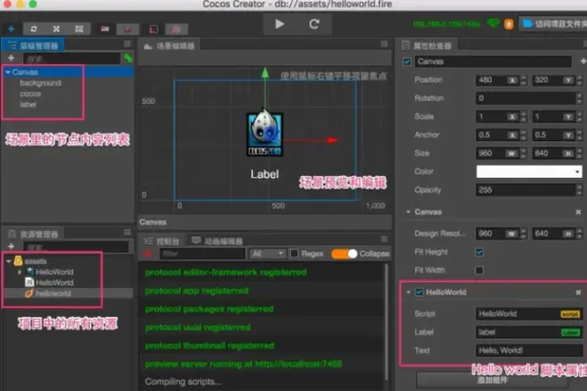
Task: Open the console panel options menu
Action: (384, 239)
